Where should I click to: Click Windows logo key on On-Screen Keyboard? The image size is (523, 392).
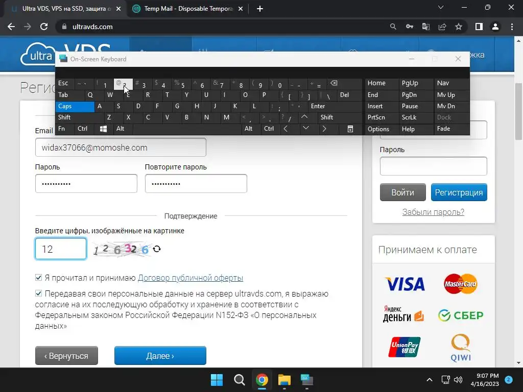coord(103,129)
